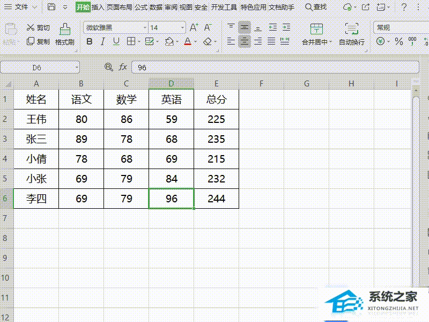
Task: Open the 公式 (Formulas) tab
Action: [x=141, y=7]
